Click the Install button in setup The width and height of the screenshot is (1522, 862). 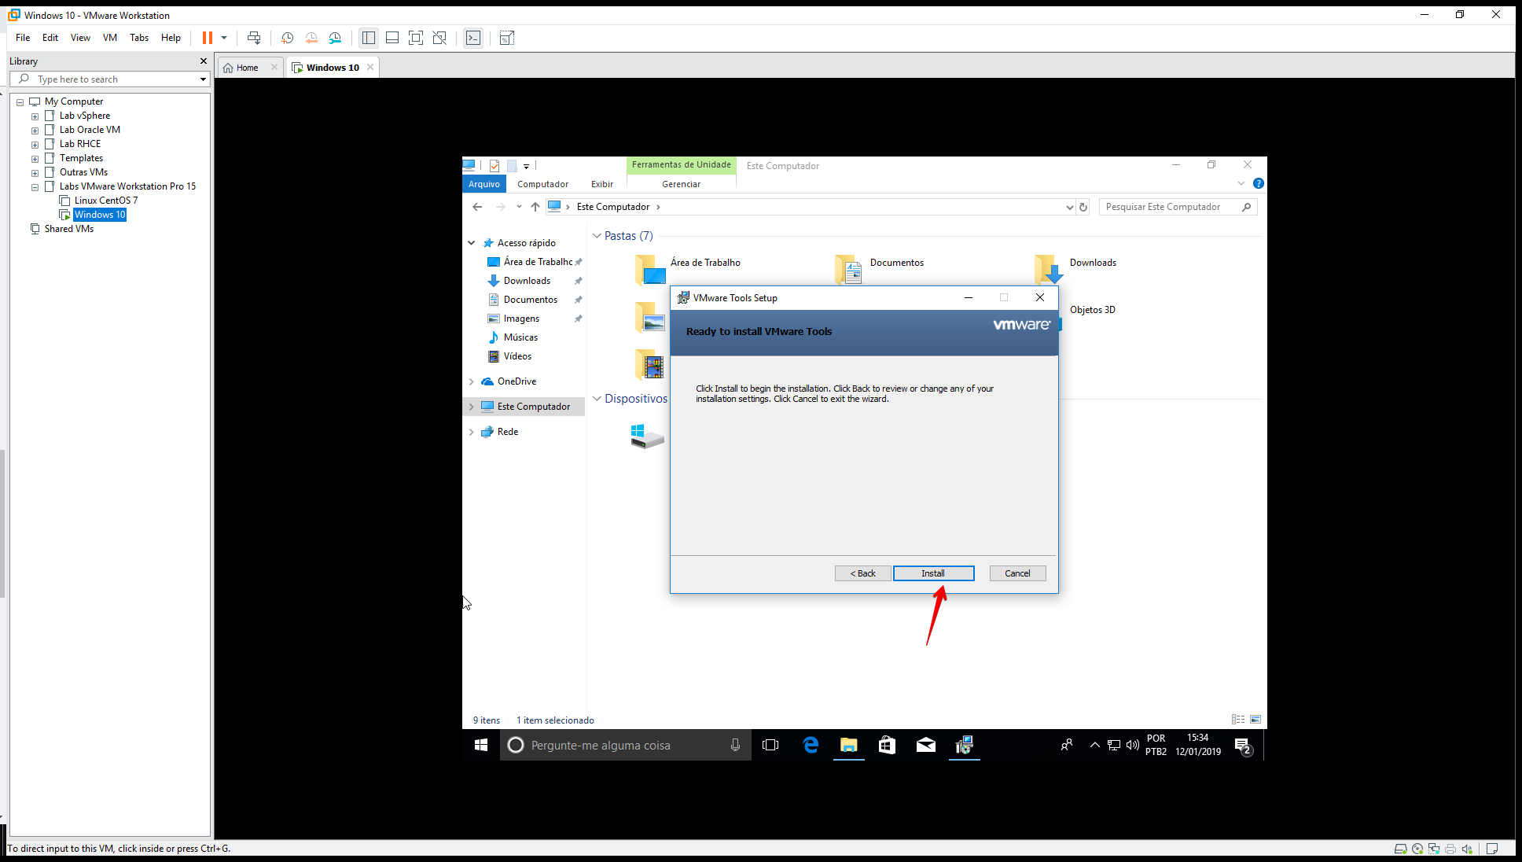tap(933, 573)
